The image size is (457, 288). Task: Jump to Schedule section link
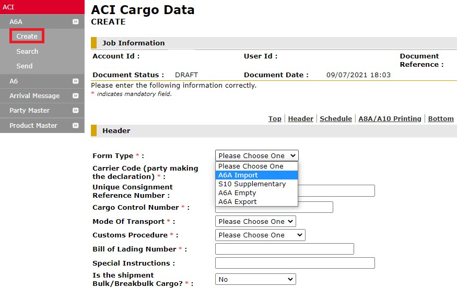pyautogui.click(x=335, y=119)
